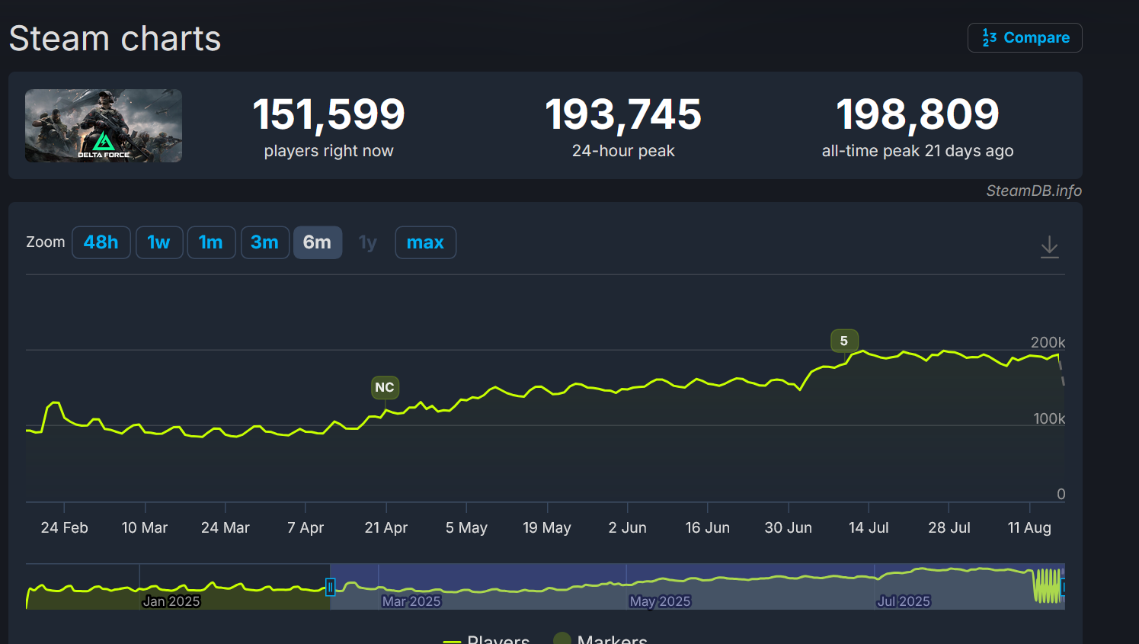
Task: Click the 28 Jul axis label
Action: pos(949,527)
